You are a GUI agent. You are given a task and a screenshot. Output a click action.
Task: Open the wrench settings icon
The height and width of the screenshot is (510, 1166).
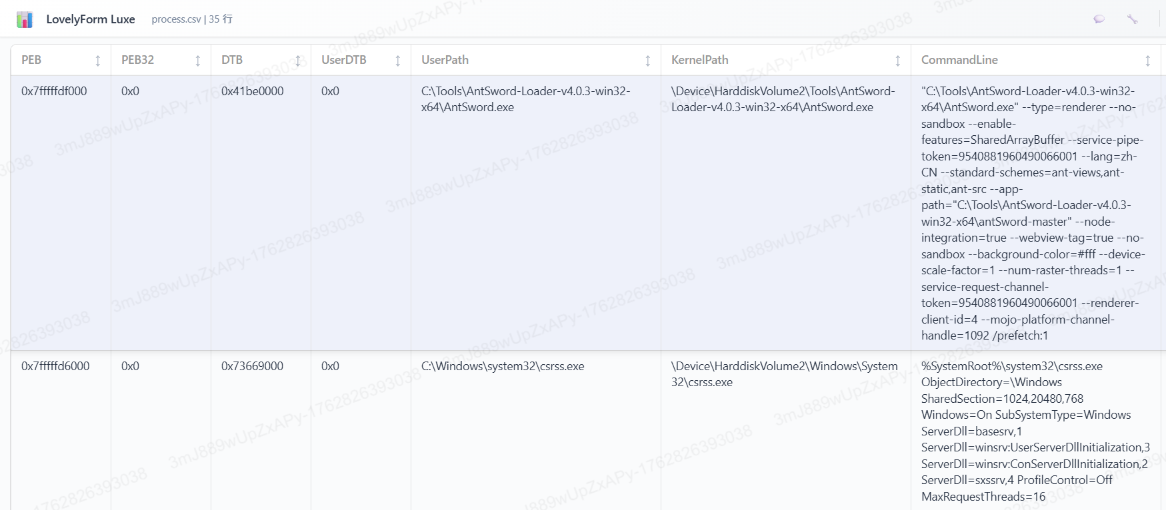pos(1132,19)
